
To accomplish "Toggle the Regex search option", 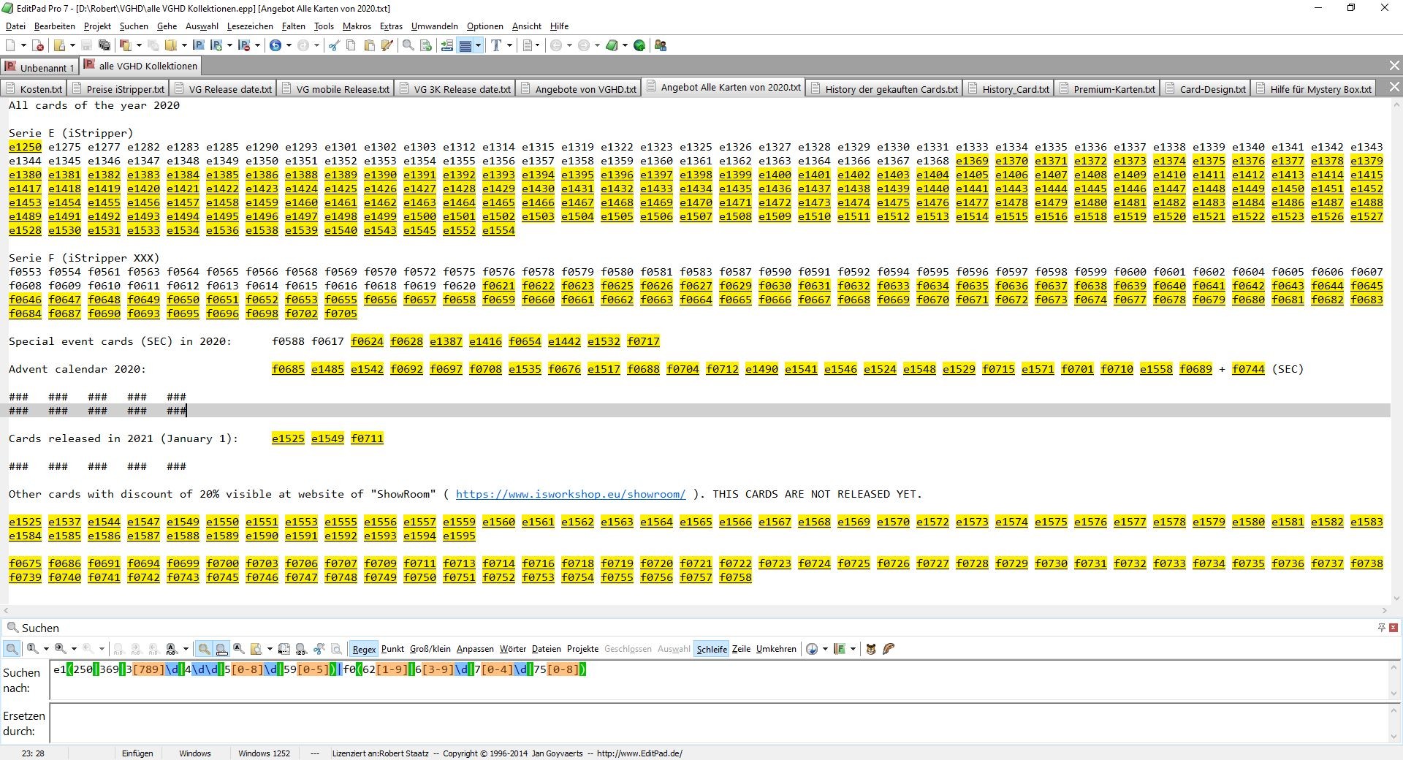I will 363,649.
